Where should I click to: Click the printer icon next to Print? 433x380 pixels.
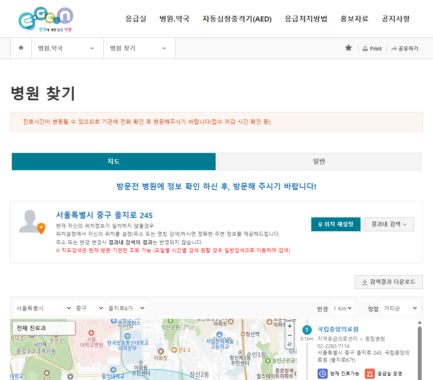click(x=365, y=48)
